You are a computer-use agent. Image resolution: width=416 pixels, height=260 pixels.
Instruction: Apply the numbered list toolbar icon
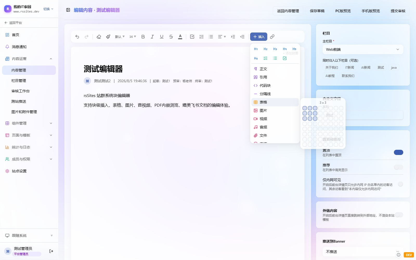pos(201,37)
